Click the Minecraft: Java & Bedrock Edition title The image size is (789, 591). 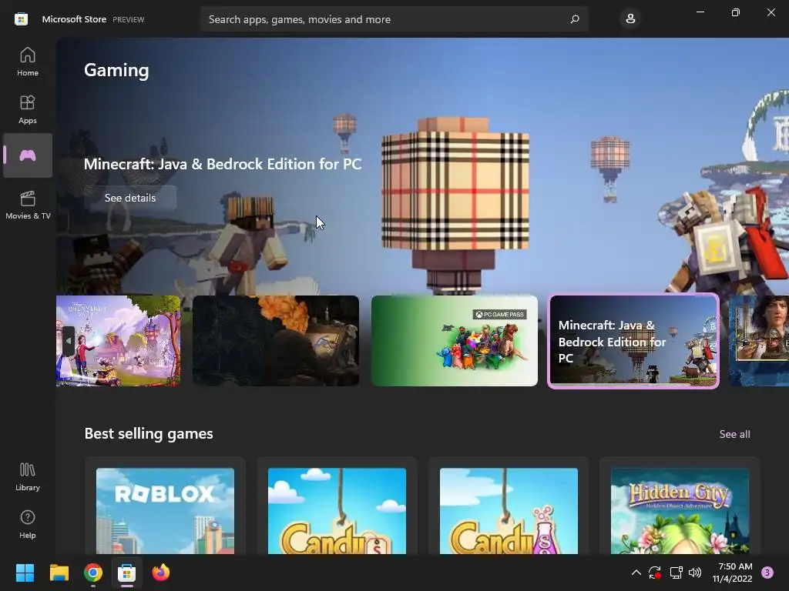tap(223, 164)
